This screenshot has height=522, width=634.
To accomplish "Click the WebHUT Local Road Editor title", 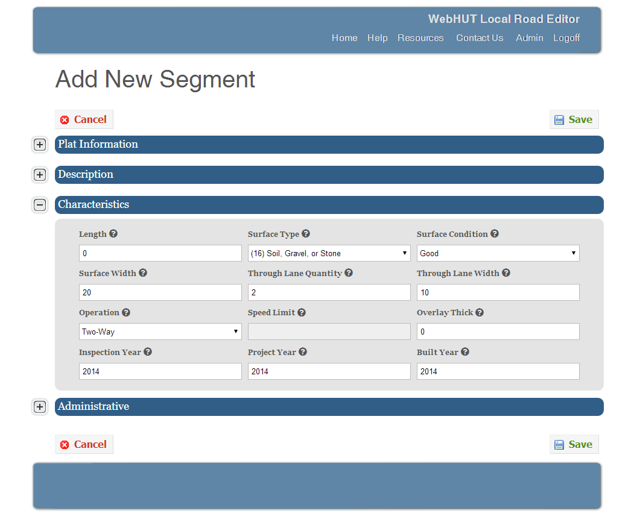I will tap(504, 19).
